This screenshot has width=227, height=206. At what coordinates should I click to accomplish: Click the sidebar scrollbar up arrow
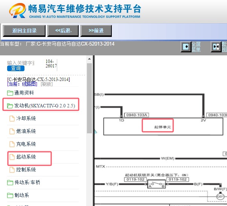(89, 59)
